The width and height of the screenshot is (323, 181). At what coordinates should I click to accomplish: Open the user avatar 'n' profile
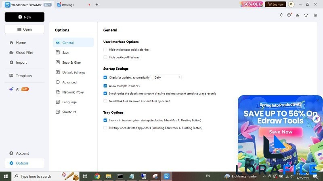click(291, 4)
